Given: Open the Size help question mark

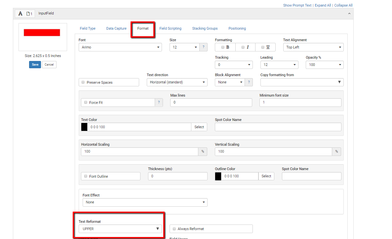Looking at the screenshot, I should pyautogui.click(x=204, y=47).
